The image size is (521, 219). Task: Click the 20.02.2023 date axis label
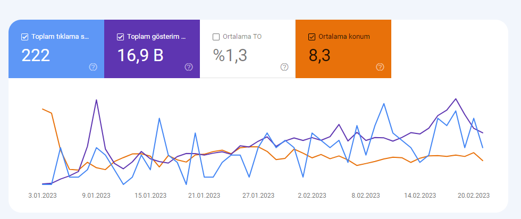tap(474, 196)
